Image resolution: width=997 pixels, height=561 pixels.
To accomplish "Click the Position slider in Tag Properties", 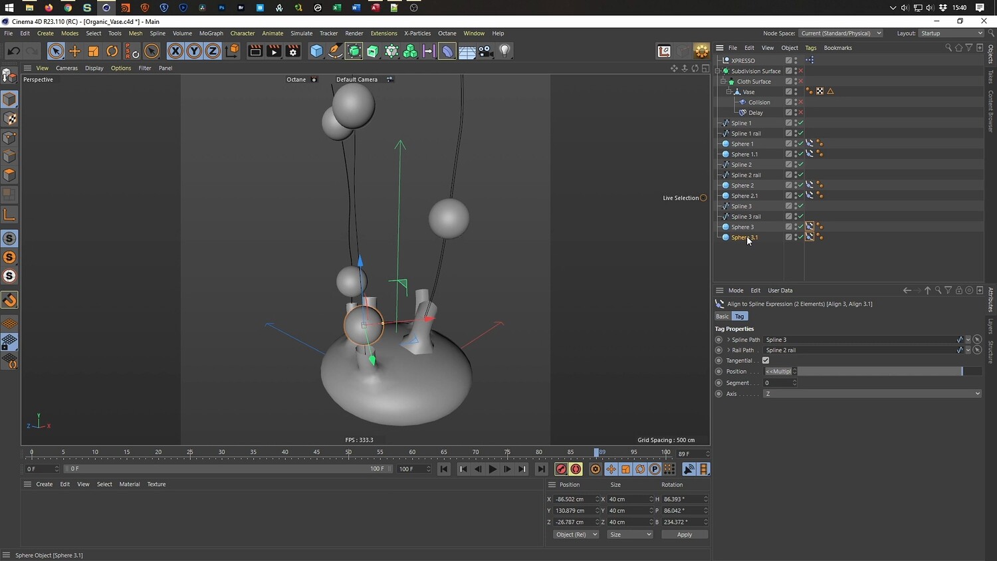I will (x=877, y=372).
